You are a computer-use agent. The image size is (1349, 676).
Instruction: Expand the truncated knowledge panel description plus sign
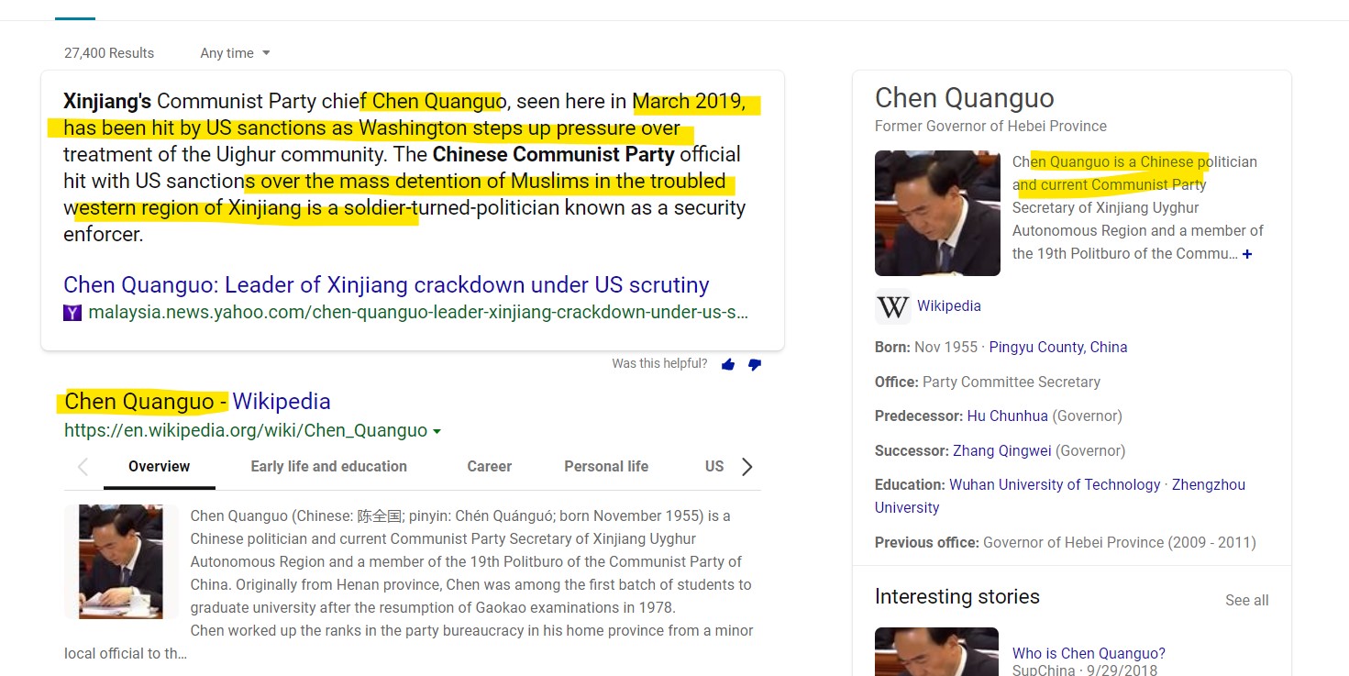point(1247,254)
